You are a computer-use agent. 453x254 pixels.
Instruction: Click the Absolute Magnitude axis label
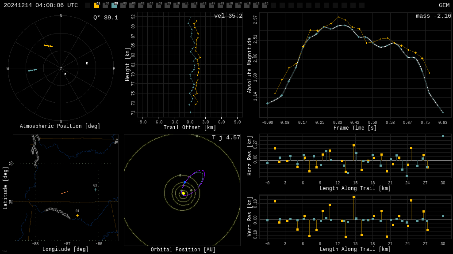click(x=250, y=65)
